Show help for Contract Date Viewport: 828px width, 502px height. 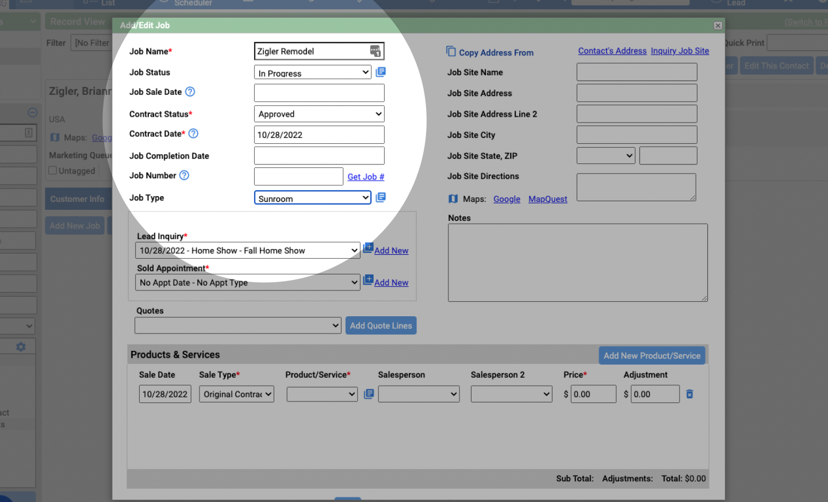(194, 133)
